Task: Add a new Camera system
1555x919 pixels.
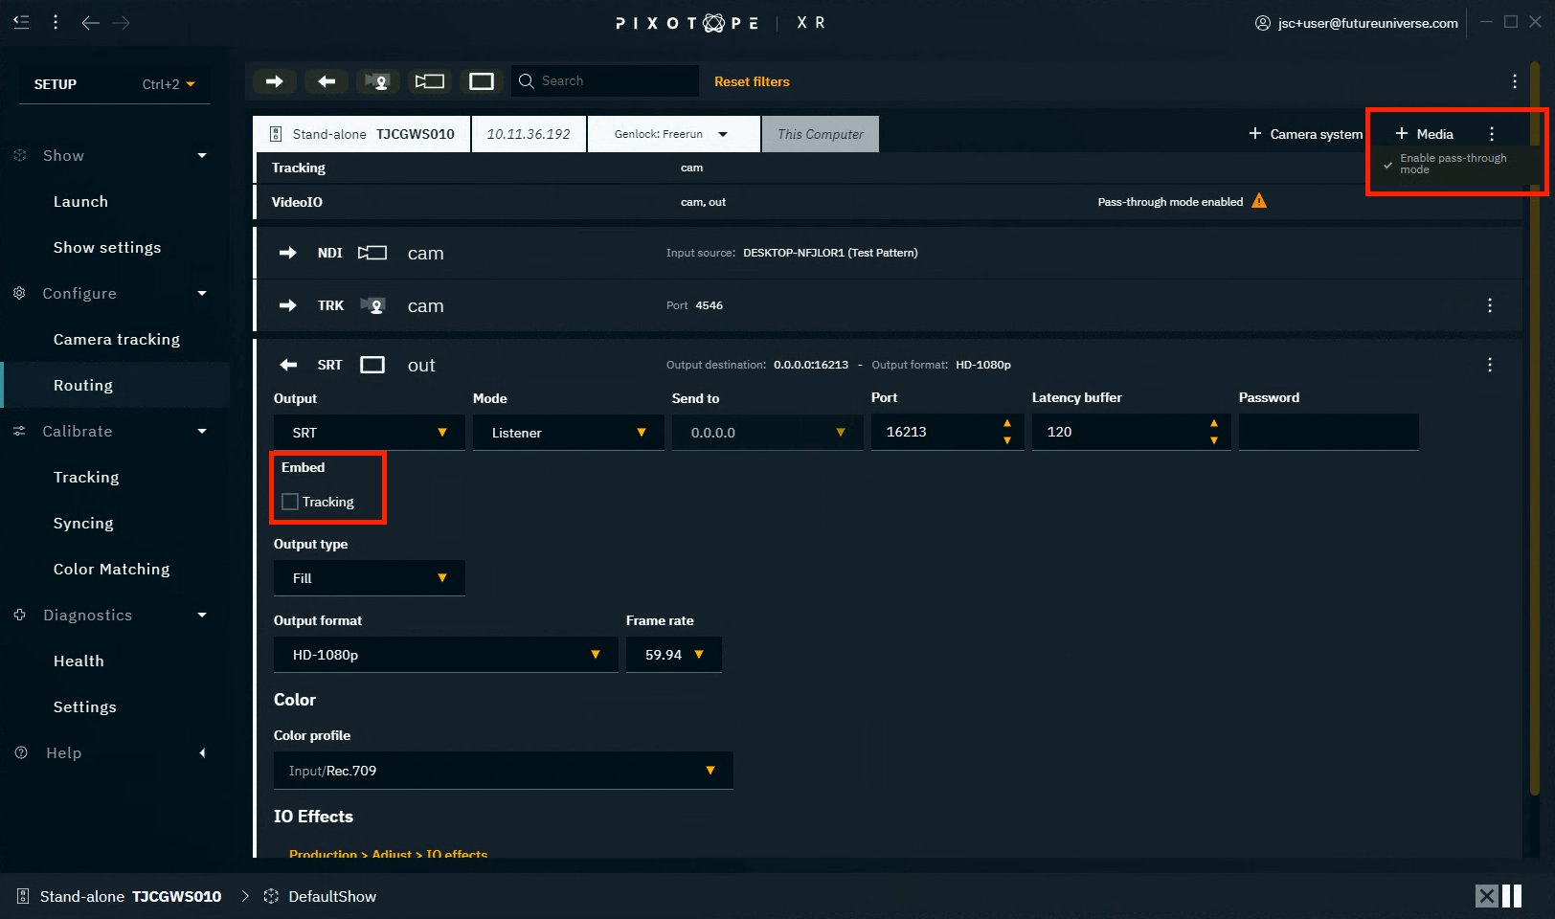Action: (x=1305, y=134)
